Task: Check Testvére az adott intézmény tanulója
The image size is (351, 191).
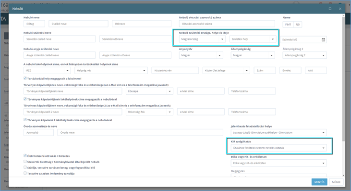Action: (x=25, y=173)
